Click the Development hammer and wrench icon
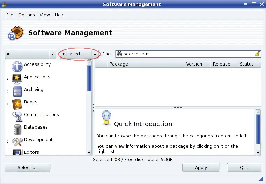 coord(17,141)
